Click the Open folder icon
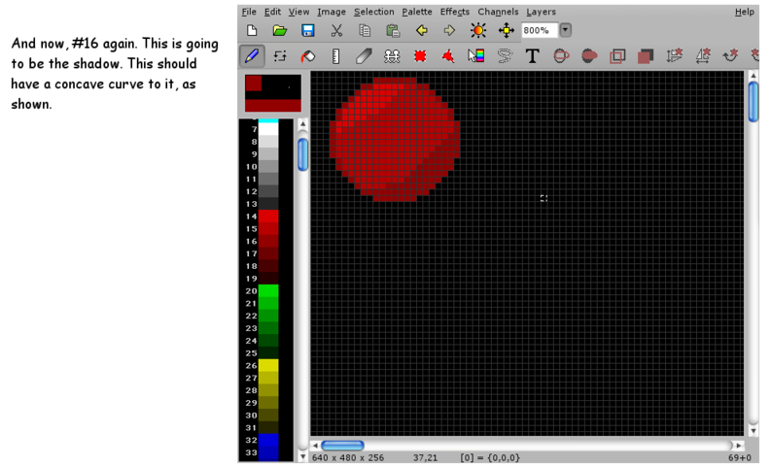The image size is (771, 467). point(279,31)
